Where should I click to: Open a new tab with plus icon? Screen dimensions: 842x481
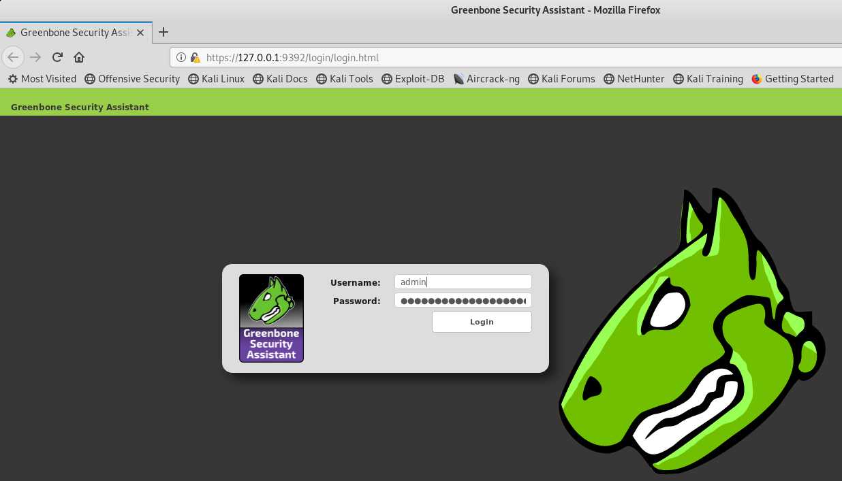163,32
